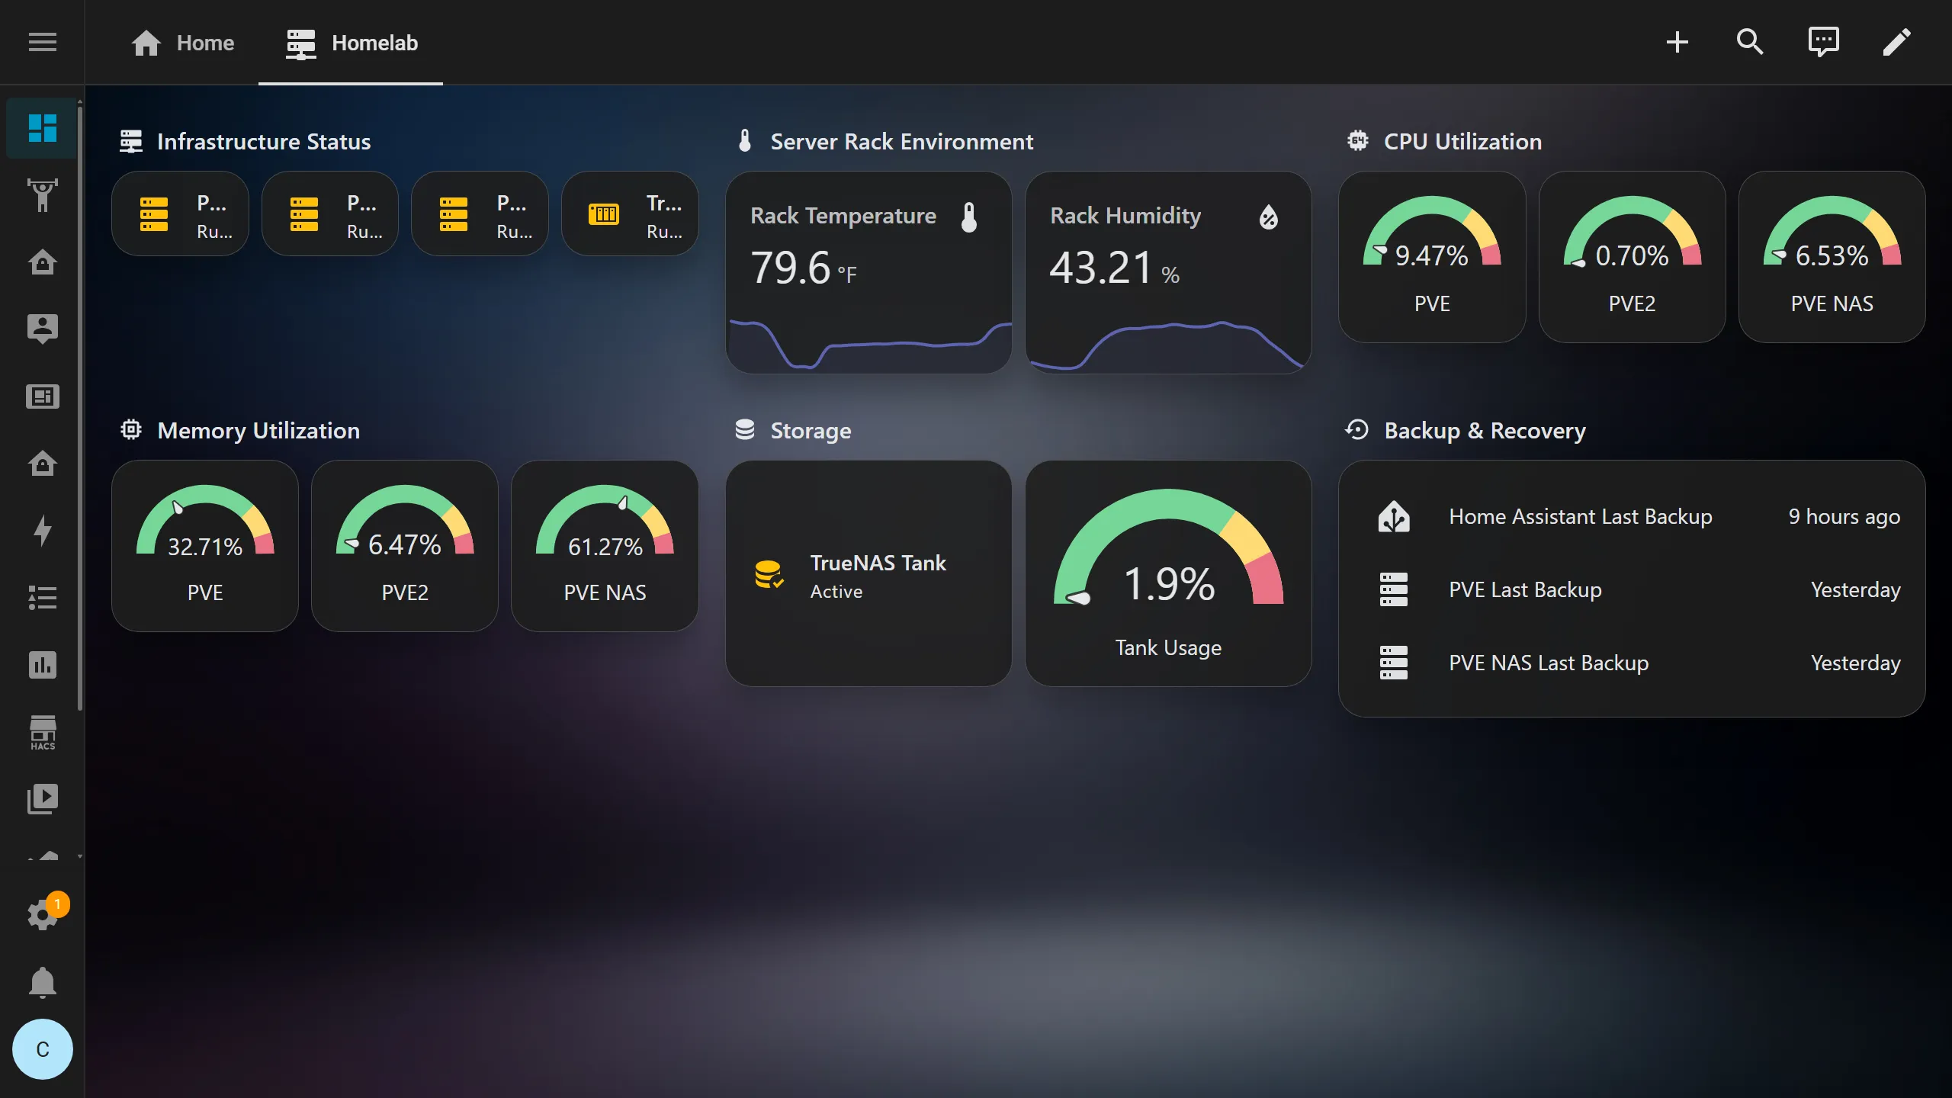Open Overview dashboard icon in sidebar
1952x1098 pixels.
[x=42, y=128]
